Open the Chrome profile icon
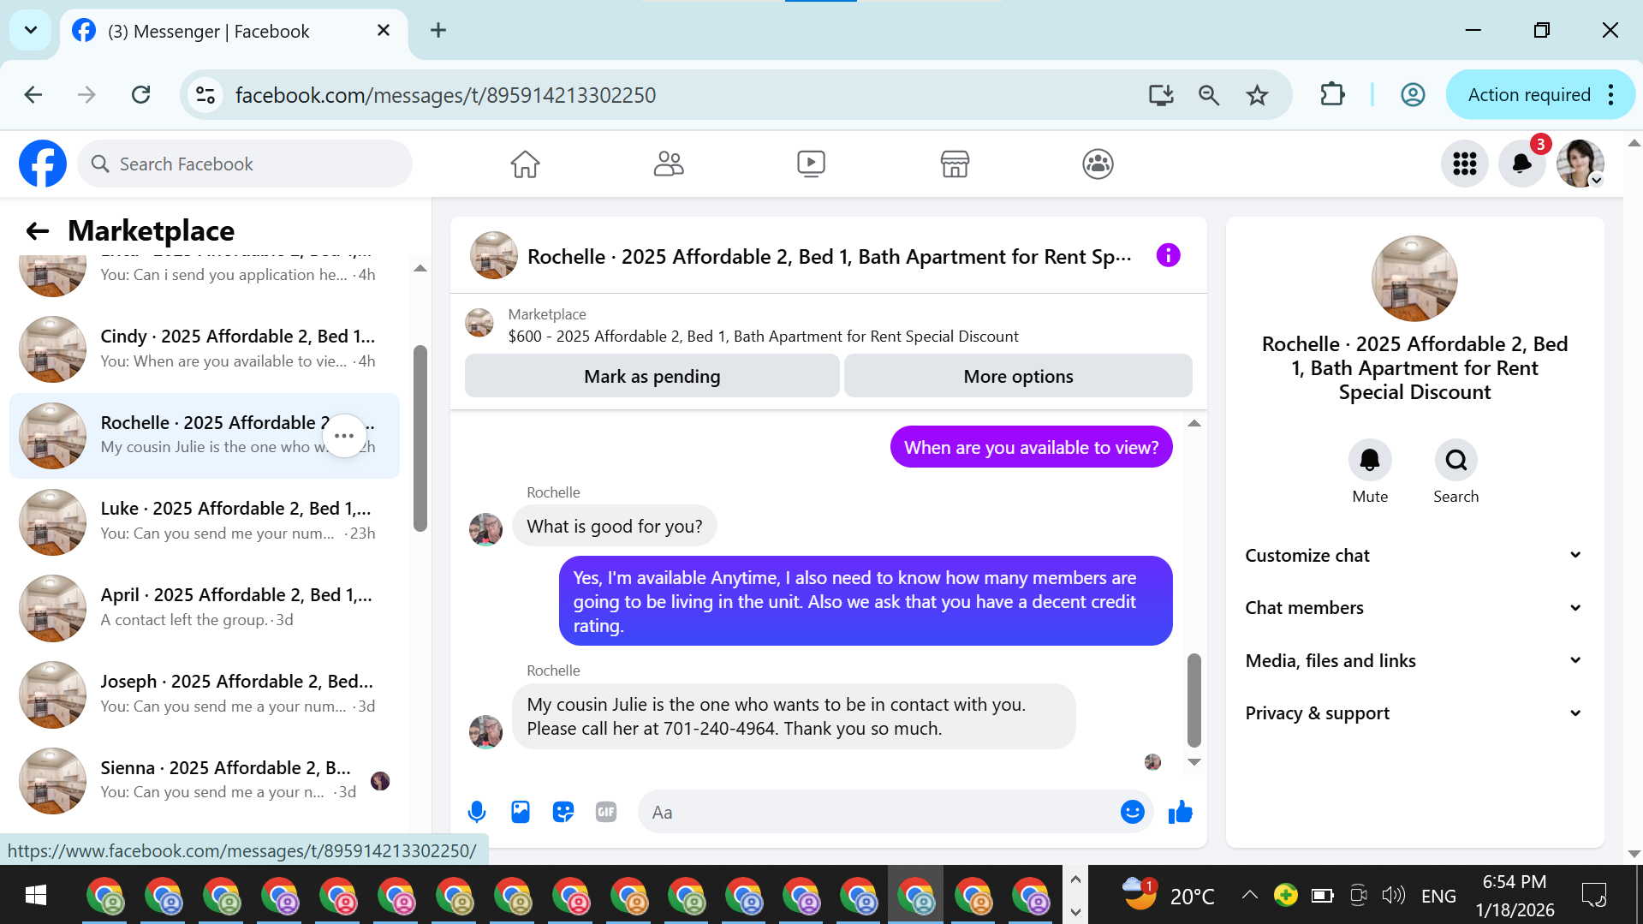This screenshot has height=924, width=1643. click(1413, 95)
